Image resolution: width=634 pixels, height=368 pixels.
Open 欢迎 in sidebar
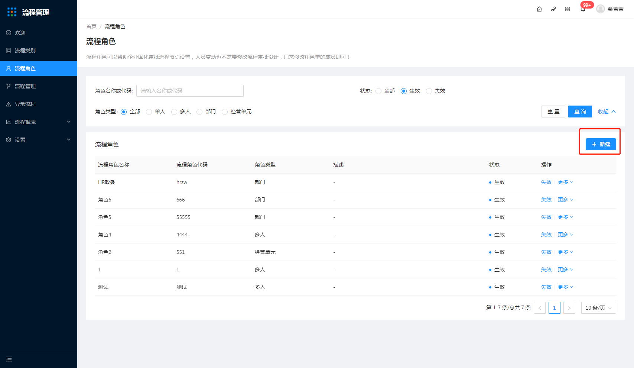39,33
